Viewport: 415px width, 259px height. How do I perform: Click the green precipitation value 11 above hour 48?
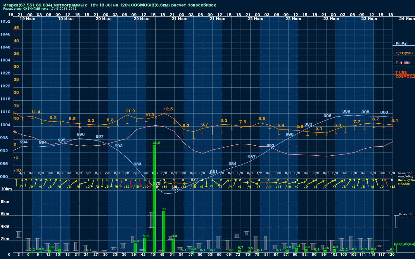click(164, 209)
